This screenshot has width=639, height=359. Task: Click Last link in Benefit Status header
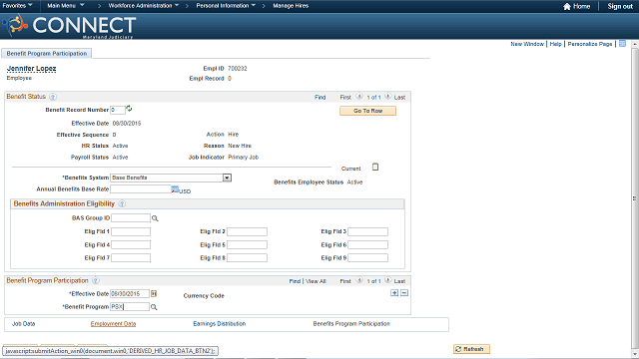pos(399,98)
